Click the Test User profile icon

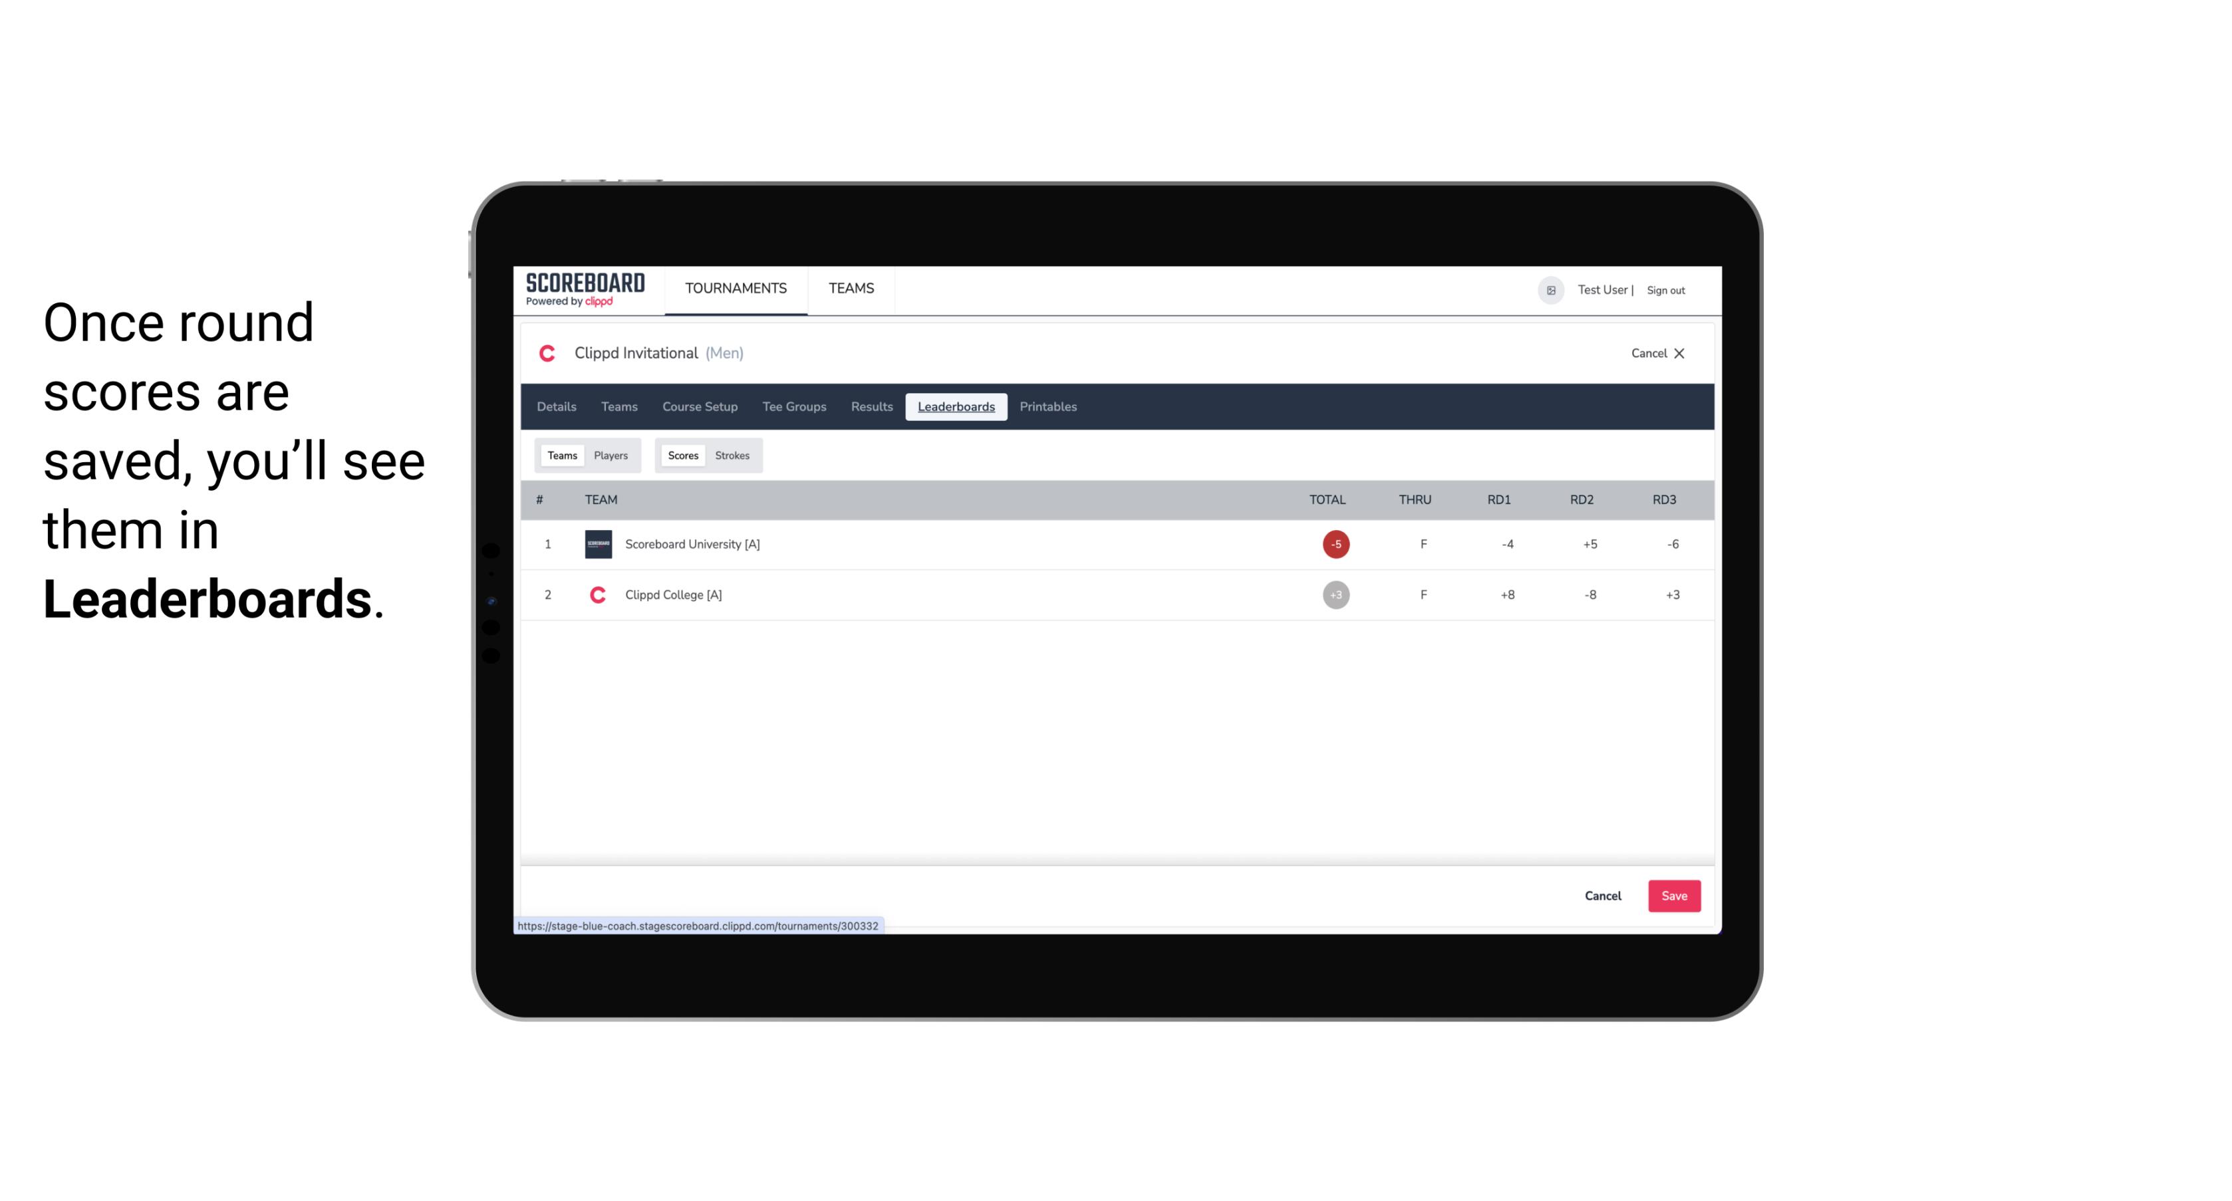tap(1552, 289)
